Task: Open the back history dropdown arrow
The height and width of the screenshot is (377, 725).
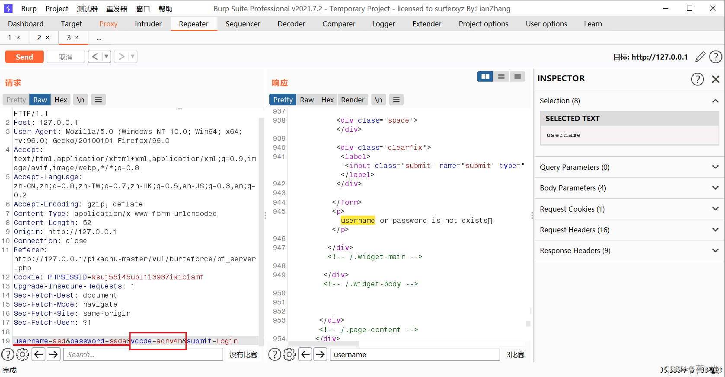Action: (x=107, y=57)
